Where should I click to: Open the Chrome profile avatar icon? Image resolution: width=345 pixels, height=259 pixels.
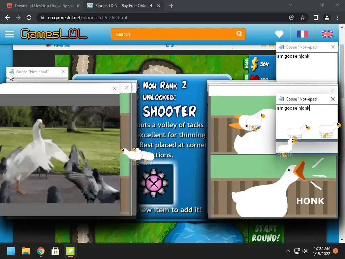tap(327, 18)
